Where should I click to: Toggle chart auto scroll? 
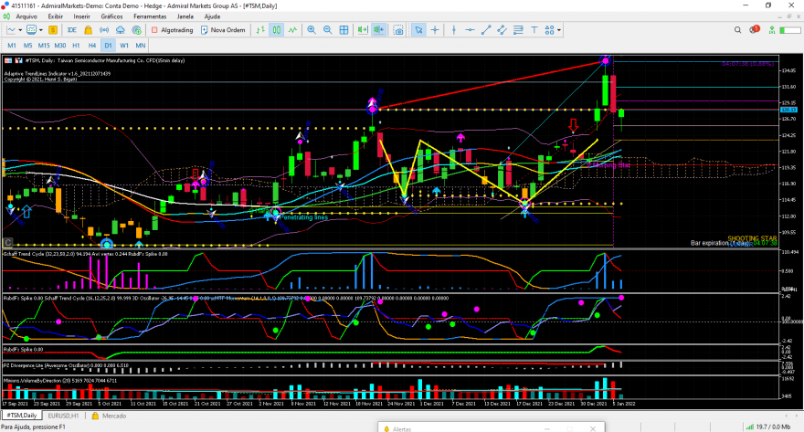point(363,29)
